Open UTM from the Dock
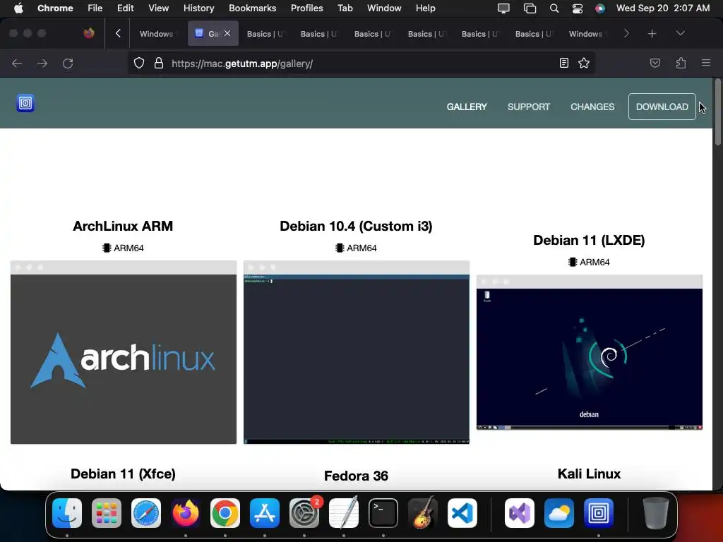 (599, 512)
